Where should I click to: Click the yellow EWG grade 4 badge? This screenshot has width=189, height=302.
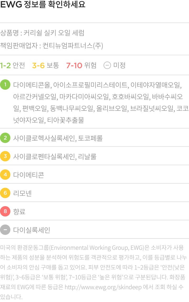point(5,174)
